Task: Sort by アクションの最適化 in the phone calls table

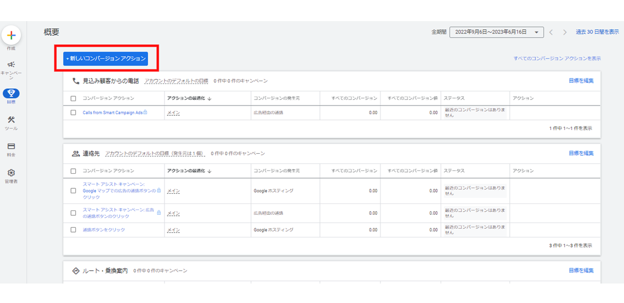Action: pos(189,98)
